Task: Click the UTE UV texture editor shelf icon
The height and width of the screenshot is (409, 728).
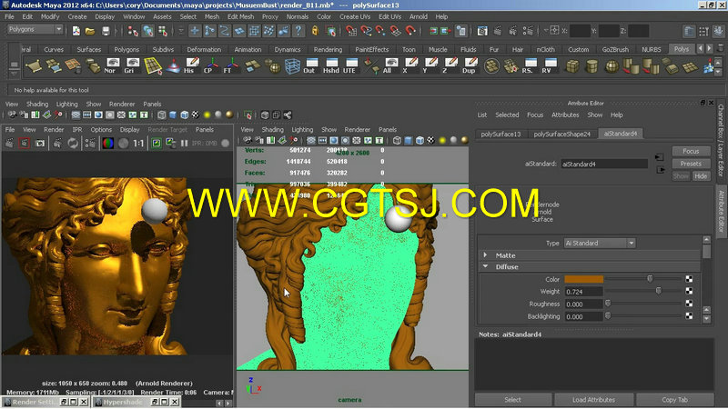Action: 350,65
